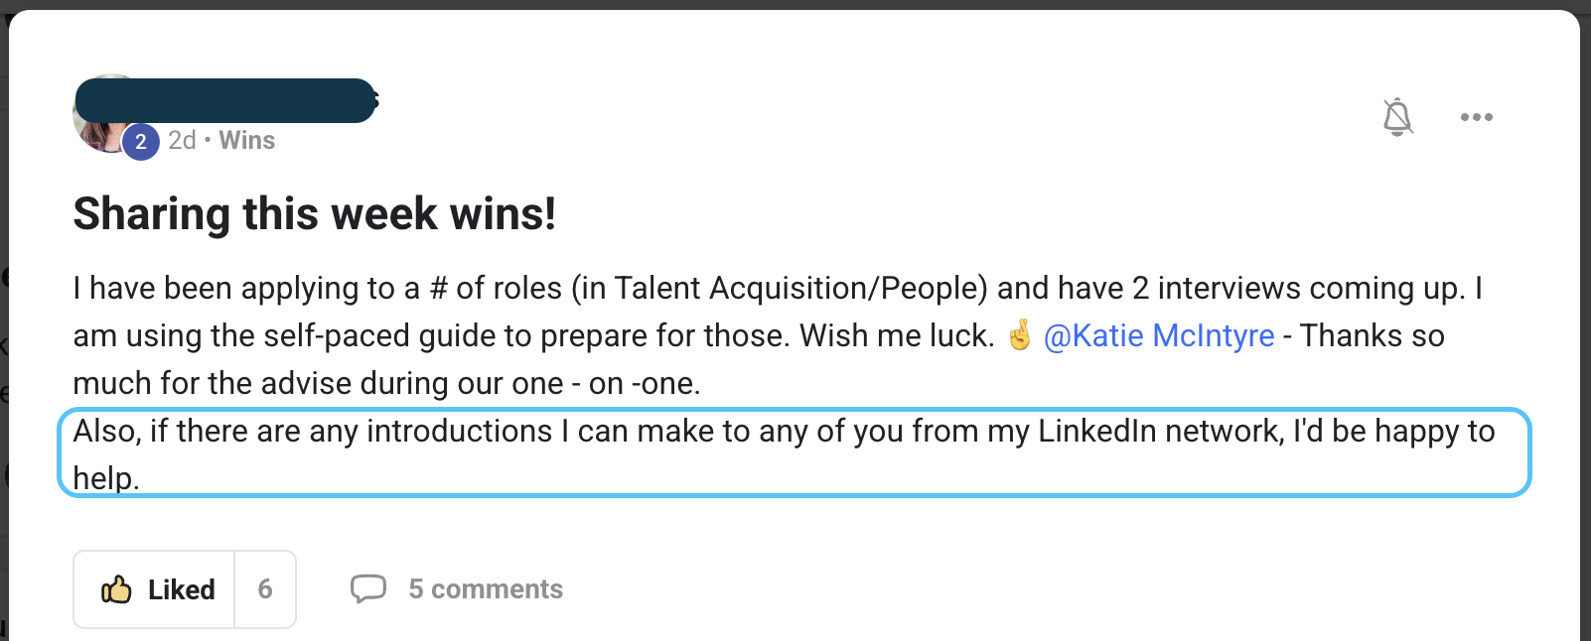Open the post author's profile photo
This screenshot has height=641, width=1591.
[x=95, y=136]
